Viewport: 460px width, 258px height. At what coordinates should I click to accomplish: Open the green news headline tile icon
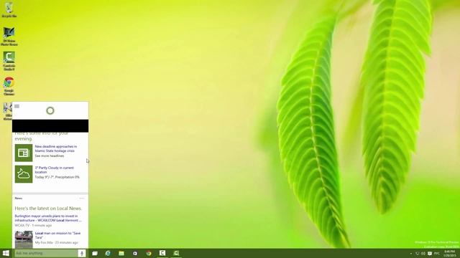[24, 153]
